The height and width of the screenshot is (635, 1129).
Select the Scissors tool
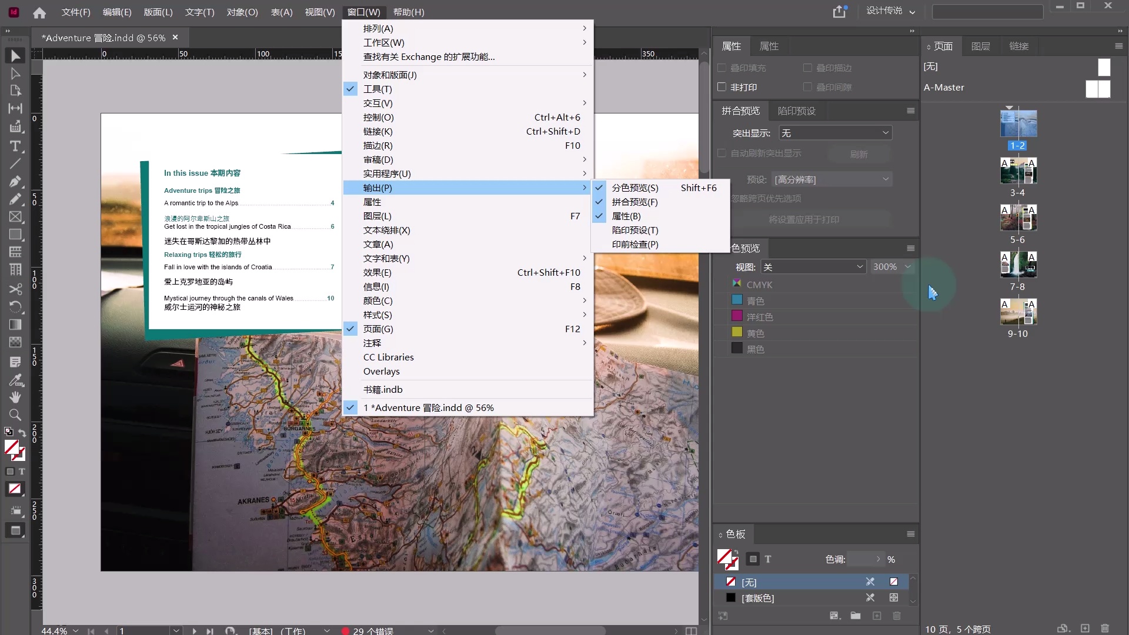click(15, 289)
